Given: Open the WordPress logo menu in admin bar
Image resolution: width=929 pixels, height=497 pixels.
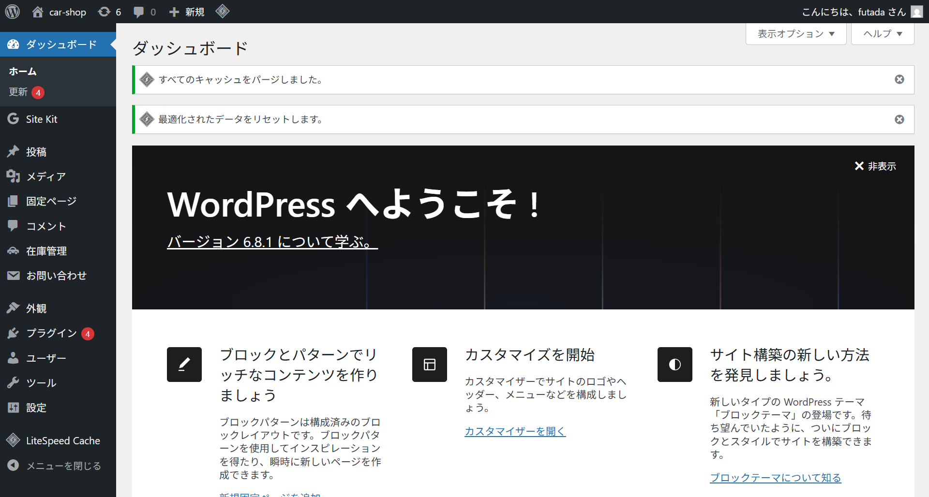Looking at the screenshot, I should coord(12,12).
